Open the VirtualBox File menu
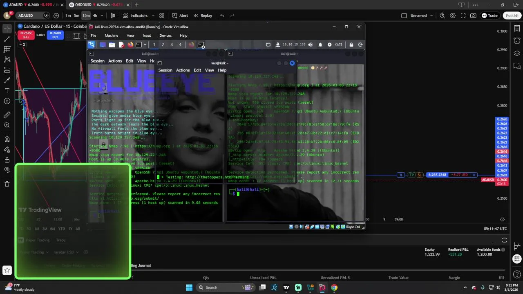This screenshot has height=294, width=523. click(x=94, y=36)
